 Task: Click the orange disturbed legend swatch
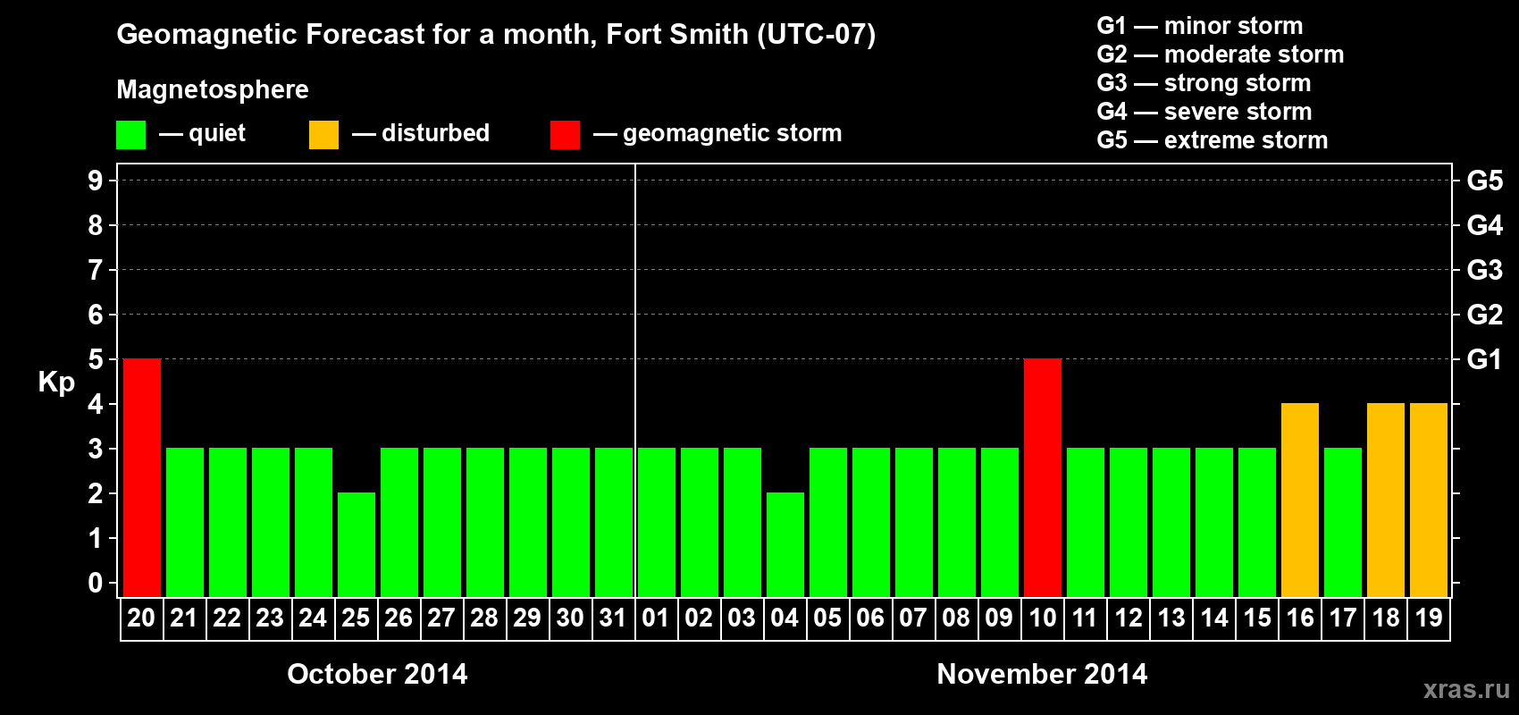[x=323, y=135]
